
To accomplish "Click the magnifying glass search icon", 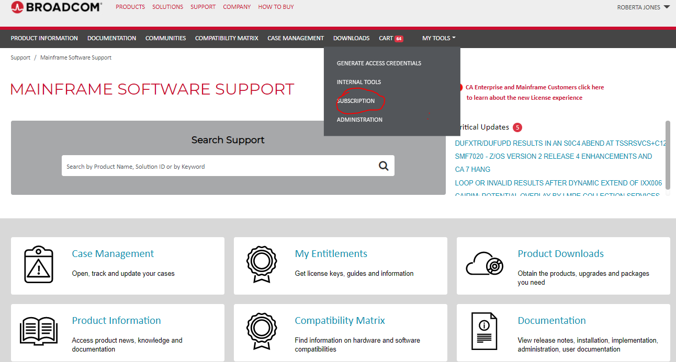I will pyautogui.click(x=384, y=166).
